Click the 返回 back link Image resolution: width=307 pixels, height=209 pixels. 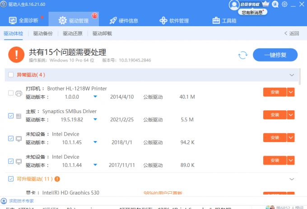pyautogui.click(x=291, y=33)
